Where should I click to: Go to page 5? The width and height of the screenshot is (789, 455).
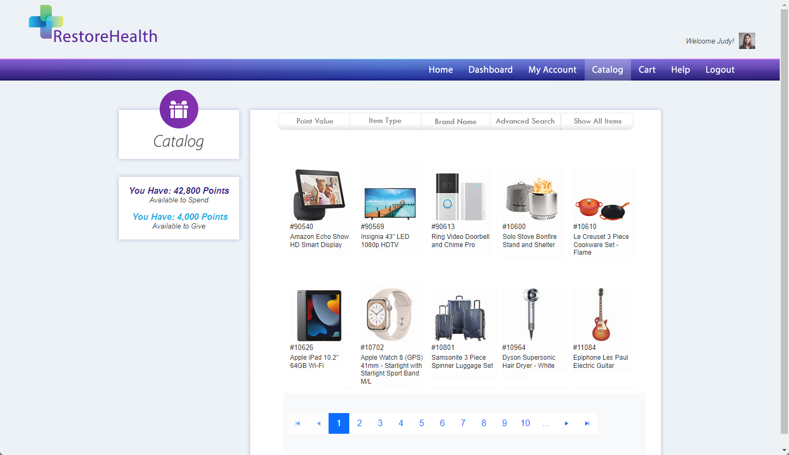point(422,423)
